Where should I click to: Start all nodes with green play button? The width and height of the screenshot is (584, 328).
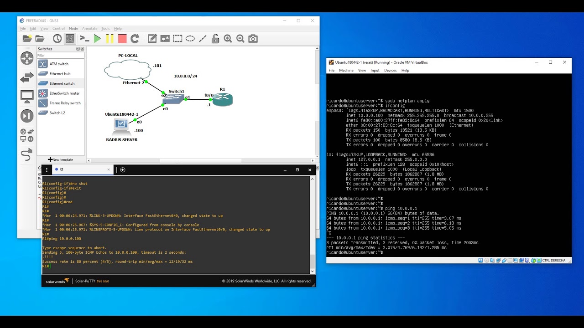(97, 39)
